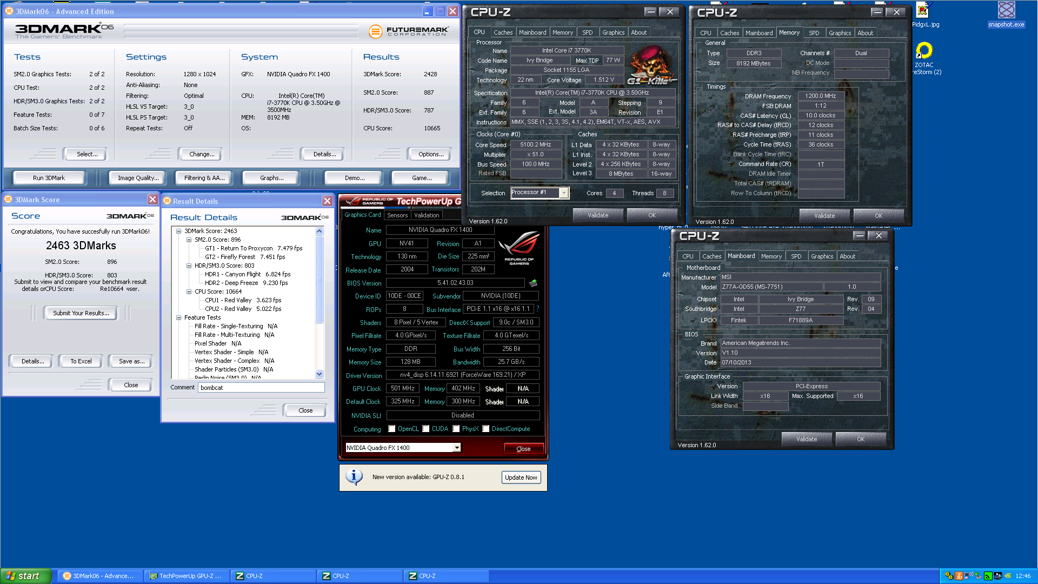Click the 3DMark Score window title icon

[8, 200]
